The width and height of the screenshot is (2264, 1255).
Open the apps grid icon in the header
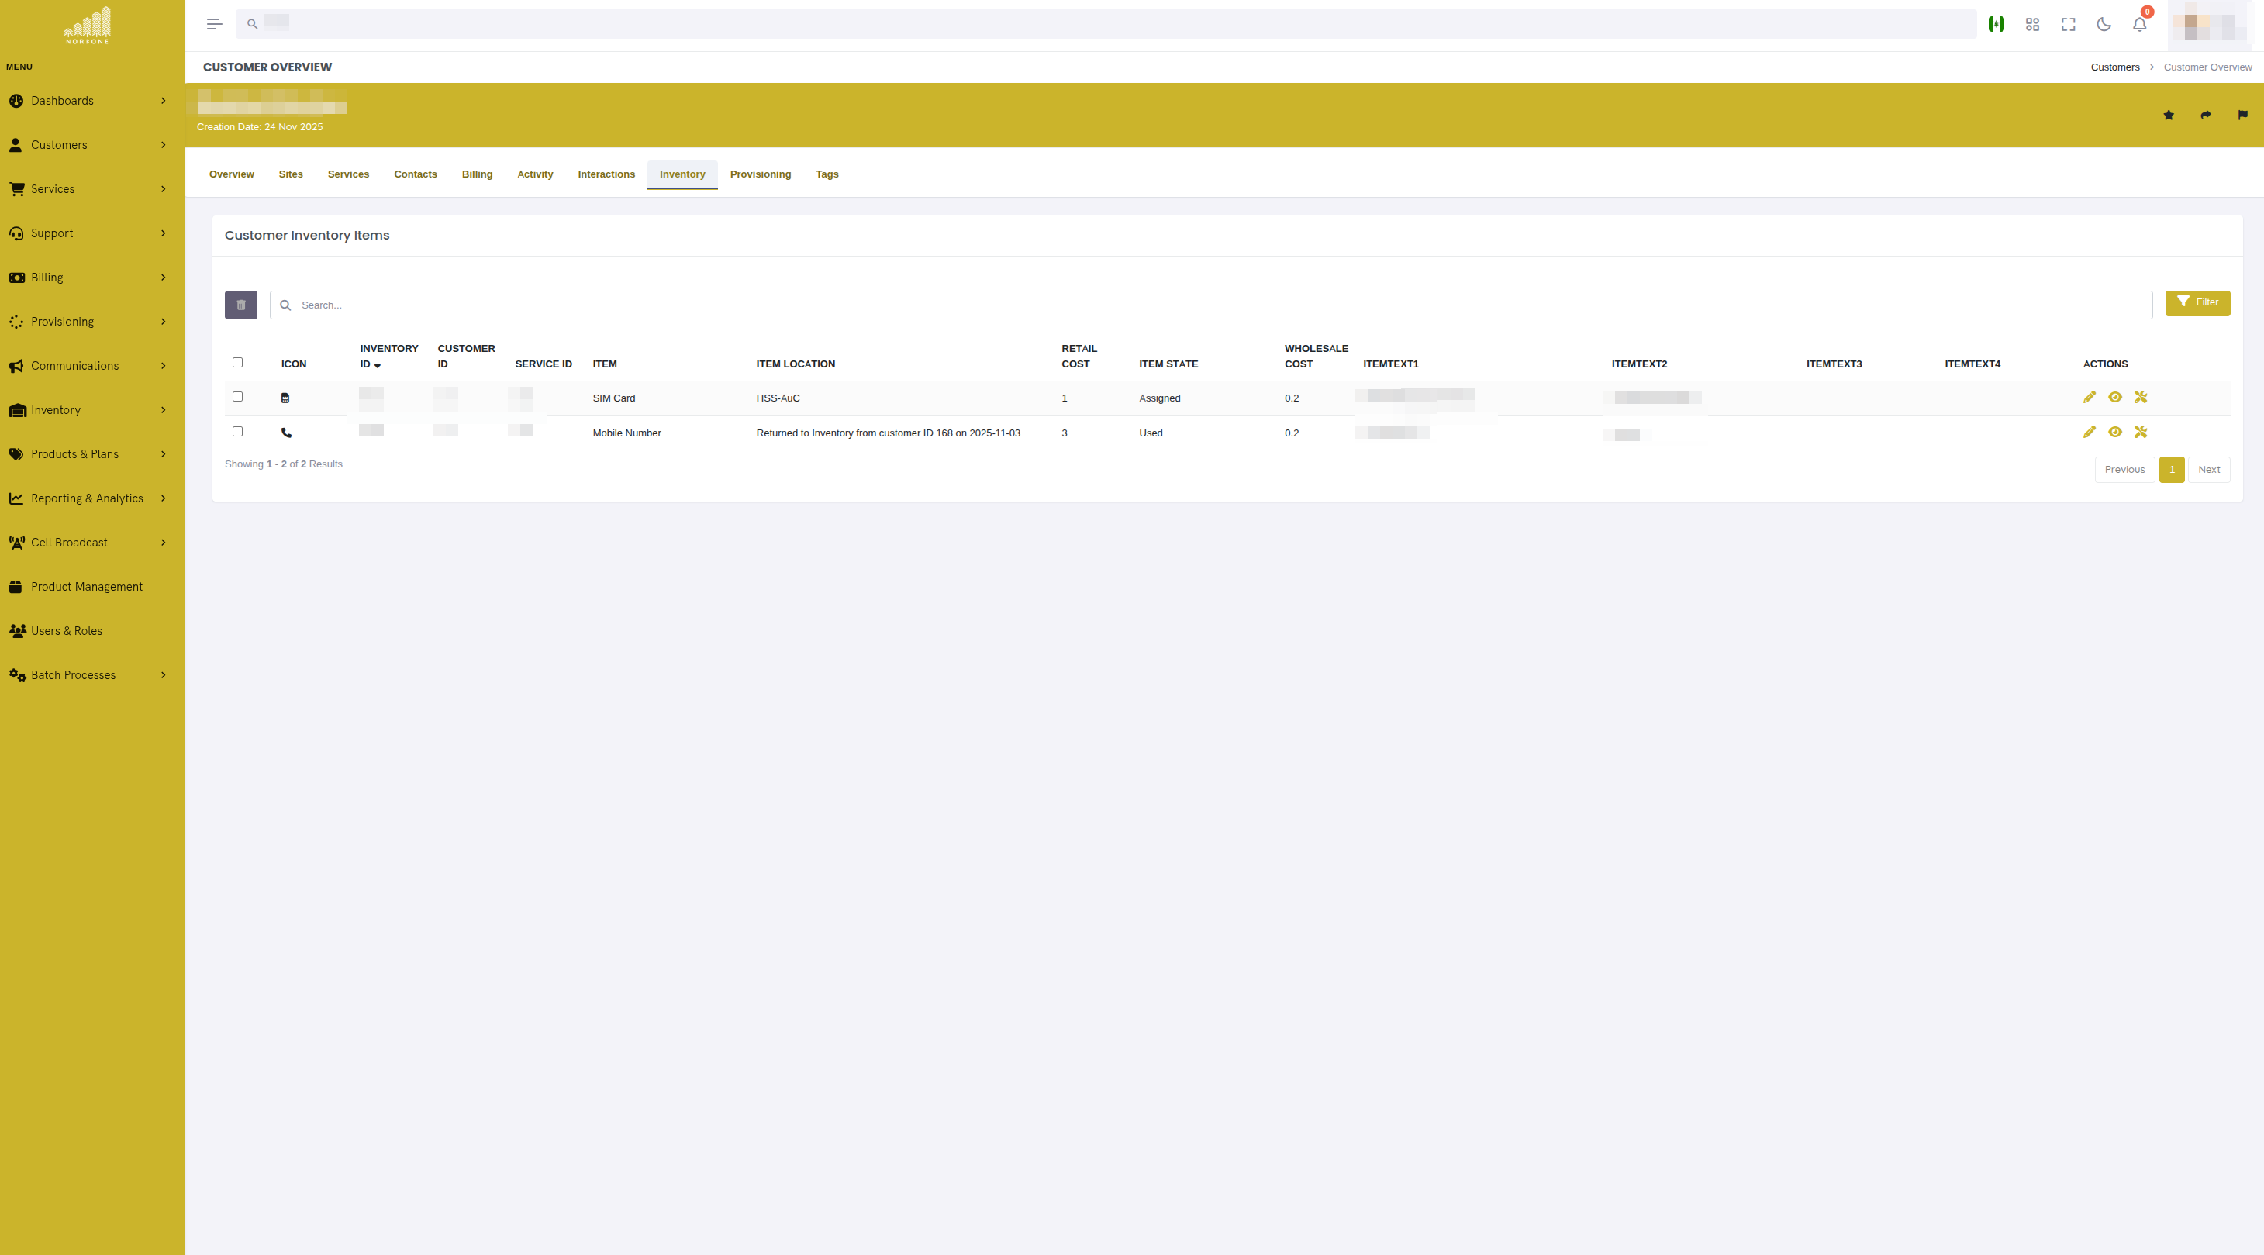coord(2031,24)
